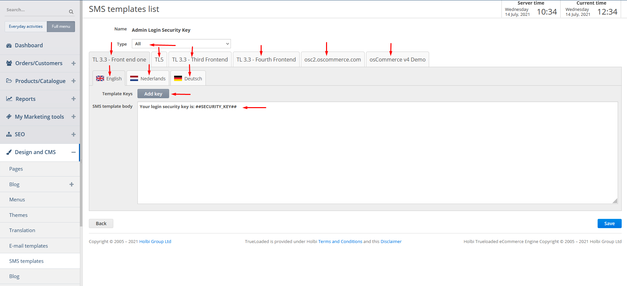
Task: Click the Reports chart icon
Action: point(9,99)
